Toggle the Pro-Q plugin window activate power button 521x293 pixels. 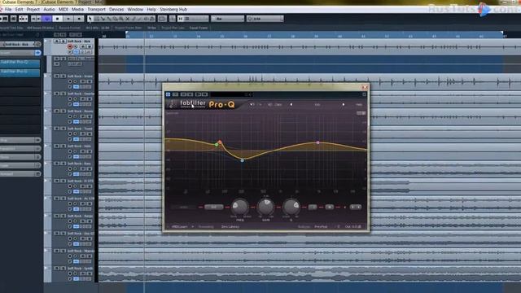pyautogui.click(x=169, y=94)
